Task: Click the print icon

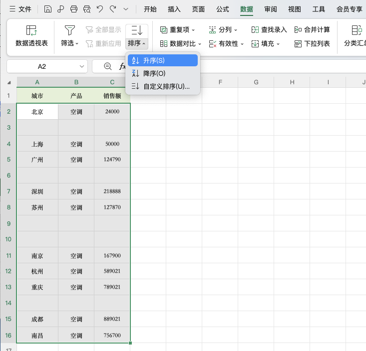Action: pyautogui.click(x=74, y=9)
